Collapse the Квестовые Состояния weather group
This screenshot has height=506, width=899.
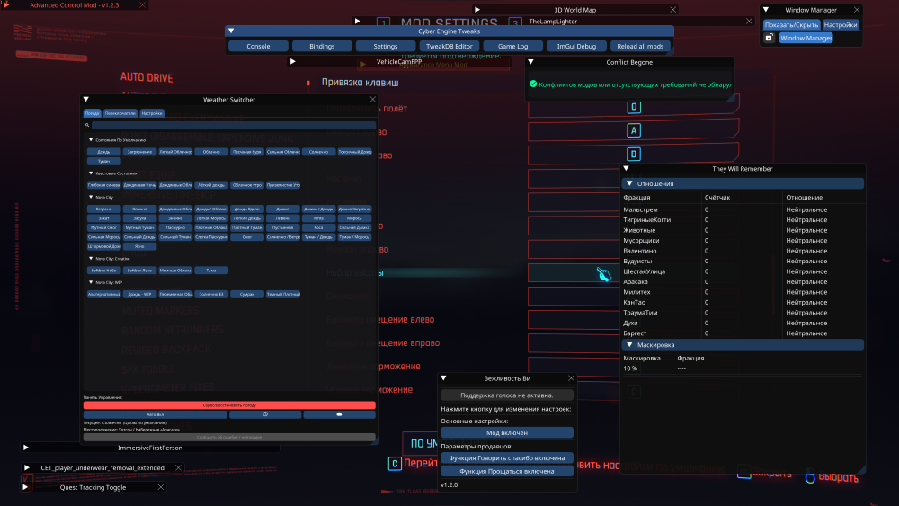tap(91, 173)
